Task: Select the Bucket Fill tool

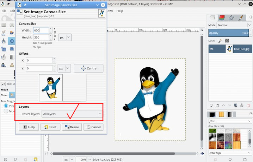Action: (x=4, y=57)
